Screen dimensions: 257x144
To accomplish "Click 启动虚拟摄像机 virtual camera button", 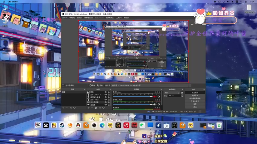I will (x=195, y=99).
